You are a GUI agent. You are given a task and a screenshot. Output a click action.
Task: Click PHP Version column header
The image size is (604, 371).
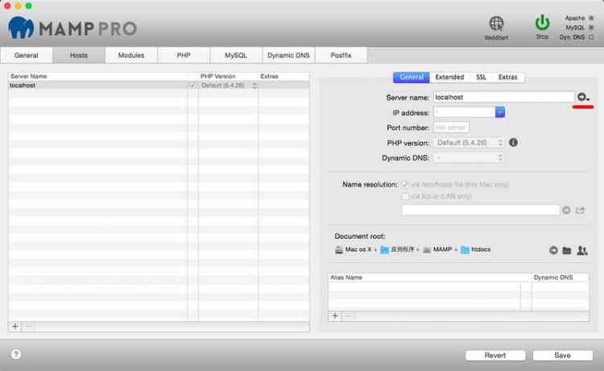point(228,76)
